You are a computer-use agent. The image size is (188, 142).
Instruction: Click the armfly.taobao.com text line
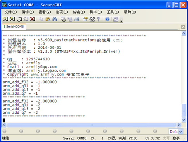tap(46, 71)
